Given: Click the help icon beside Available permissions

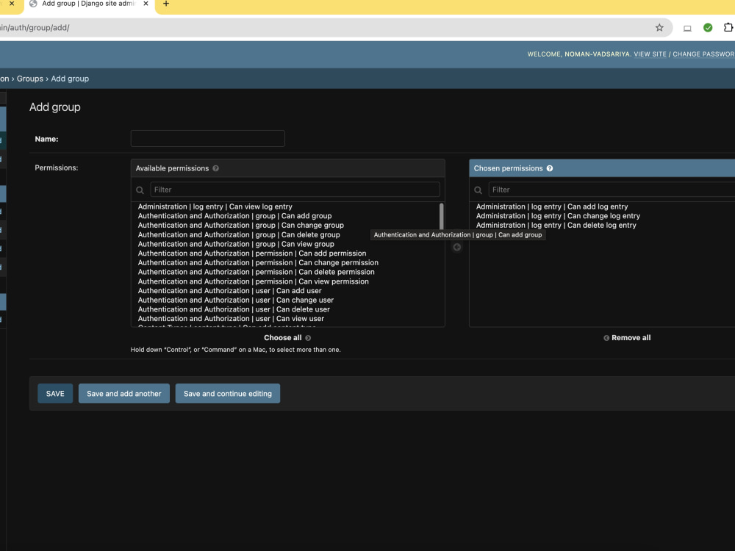Looking at the screenshot, I should pos(215,168).
